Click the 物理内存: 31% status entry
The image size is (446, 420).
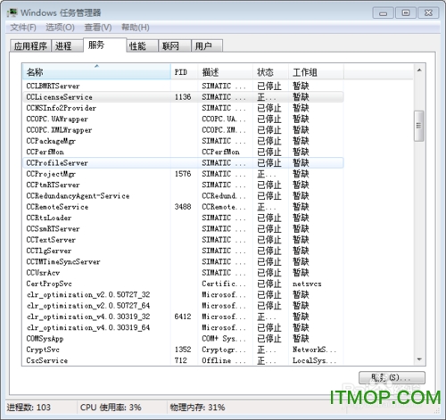(197, 408)
